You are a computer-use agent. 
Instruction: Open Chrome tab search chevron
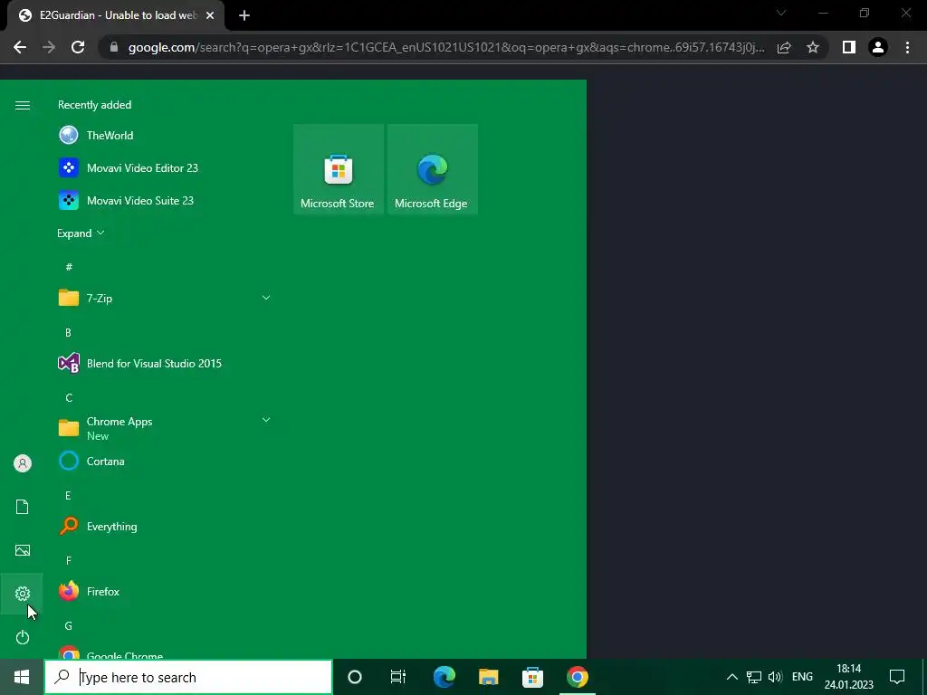click(781, 13)
